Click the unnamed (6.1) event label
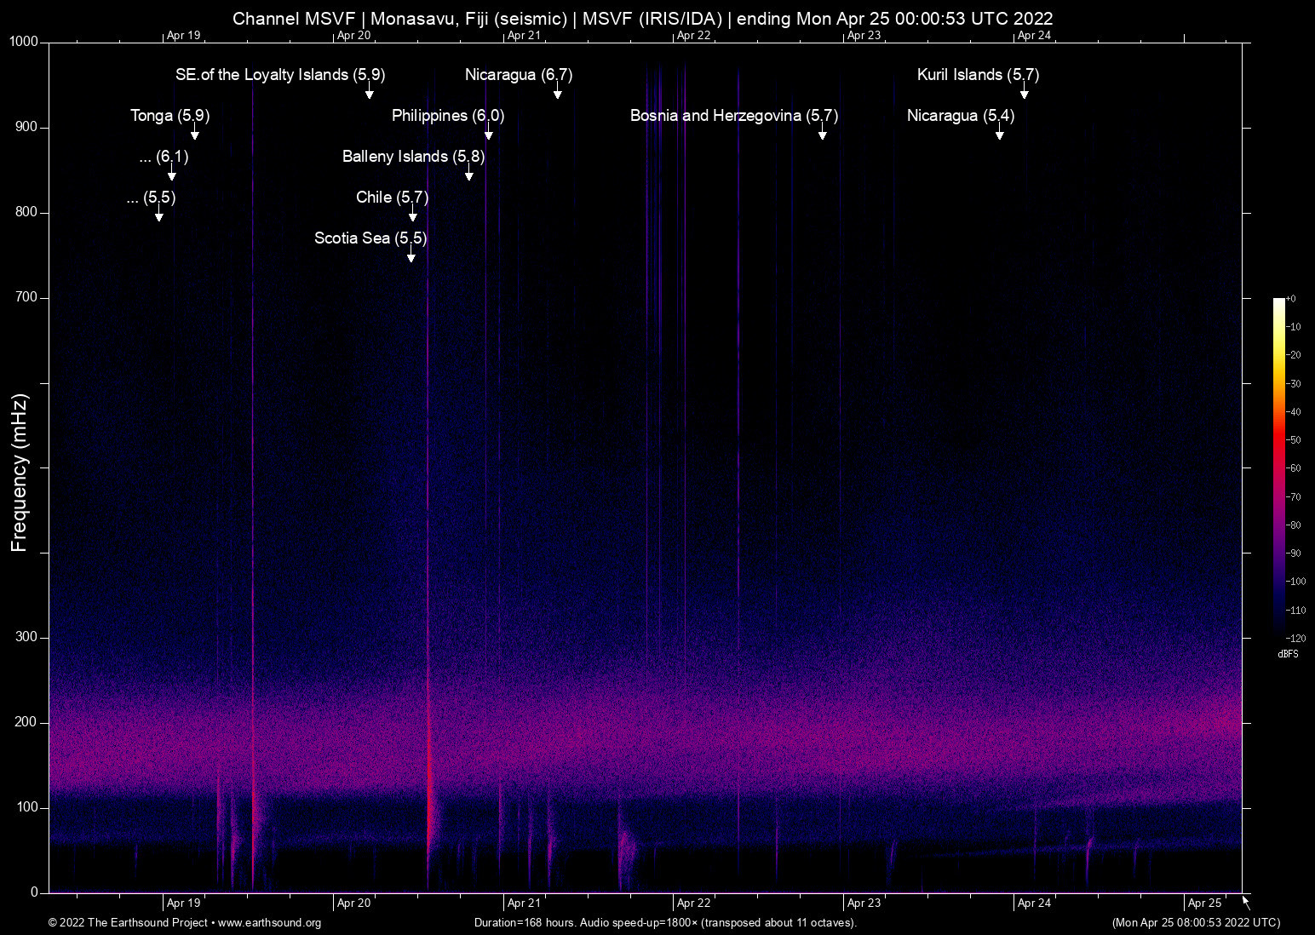1315x935 pixels. pyautogui.click(x=164, y=157)
